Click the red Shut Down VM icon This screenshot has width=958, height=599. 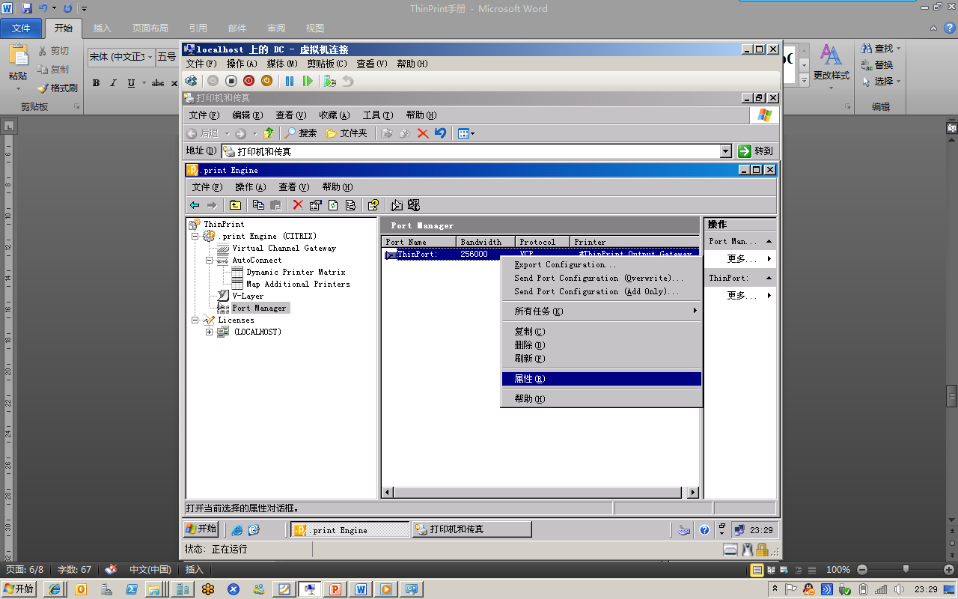tap(248, 81)
